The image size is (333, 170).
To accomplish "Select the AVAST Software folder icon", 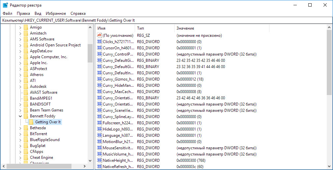I will coord(26,92).
